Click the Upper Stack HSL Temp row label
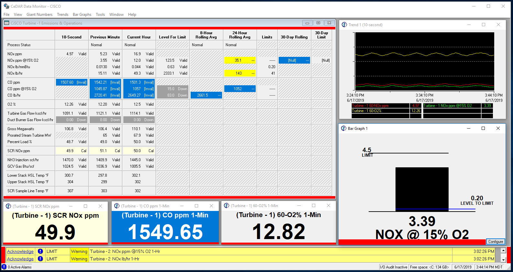The image size is (513, 272). coord(28,182)
